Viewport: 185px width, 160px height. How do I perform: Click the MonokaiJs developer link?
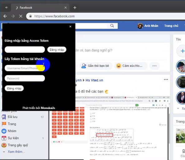pyautogui.click(x=48, y=108)
